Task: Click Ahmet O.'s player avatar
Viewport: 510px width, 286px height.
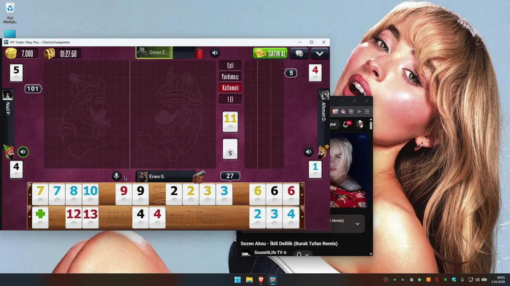Action: (x=324, y=95)
